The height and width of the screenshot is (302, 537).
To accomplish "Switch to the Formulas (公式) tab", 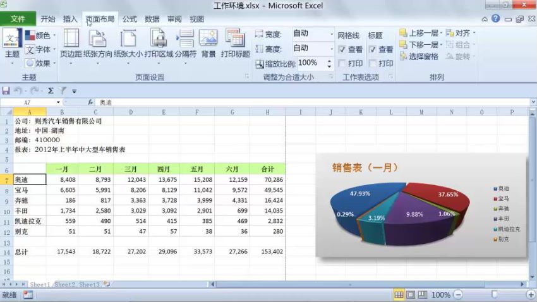I will pyautogui.click(x=130, y=19).
